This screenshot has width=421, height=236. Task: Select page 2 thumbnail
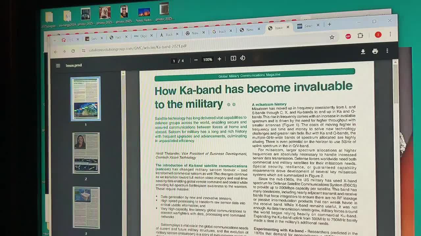click(86, 153)
